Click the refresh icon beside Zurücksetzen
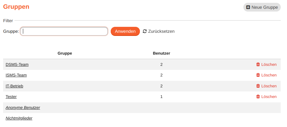Screen dimensions: 287x127 click(x=145, y=31)
